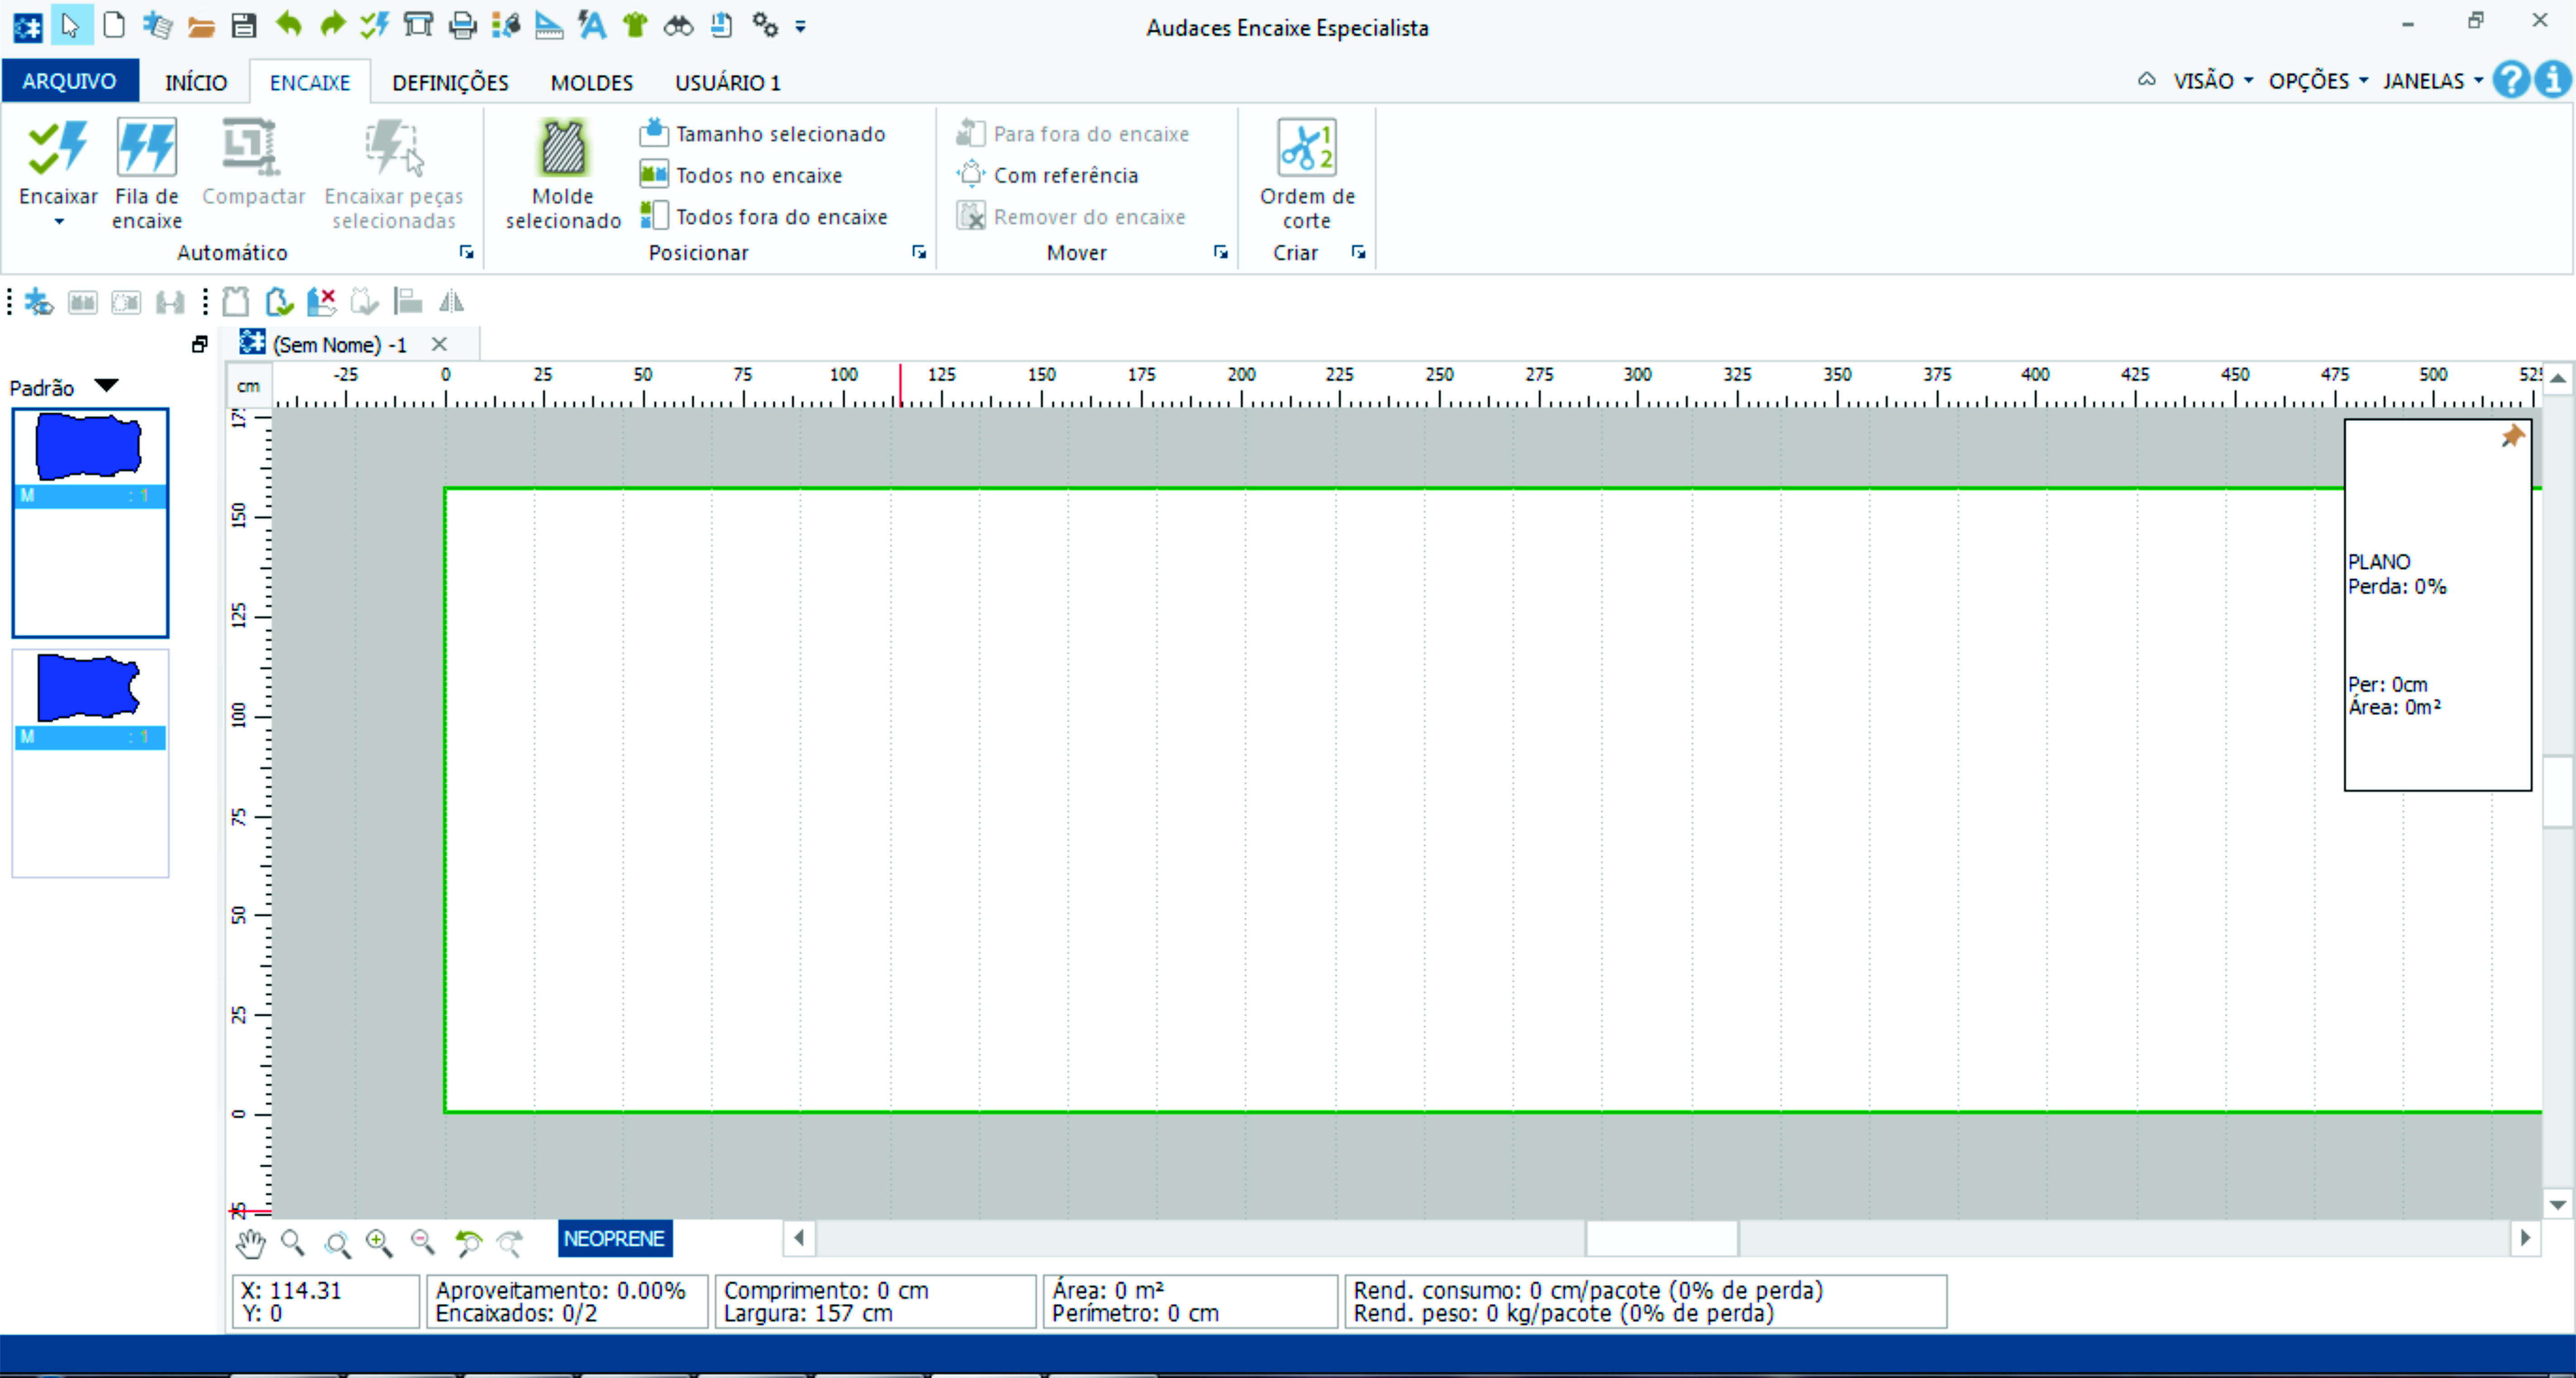The image size is (2576, 1378).
Task: Save with the floppy disk icon
Action: (x=244, y=26)
